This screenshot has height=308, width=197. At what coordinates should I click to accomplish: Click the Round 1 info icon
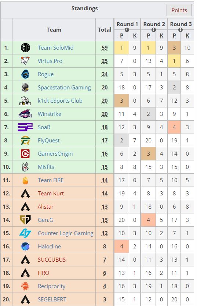127,30
